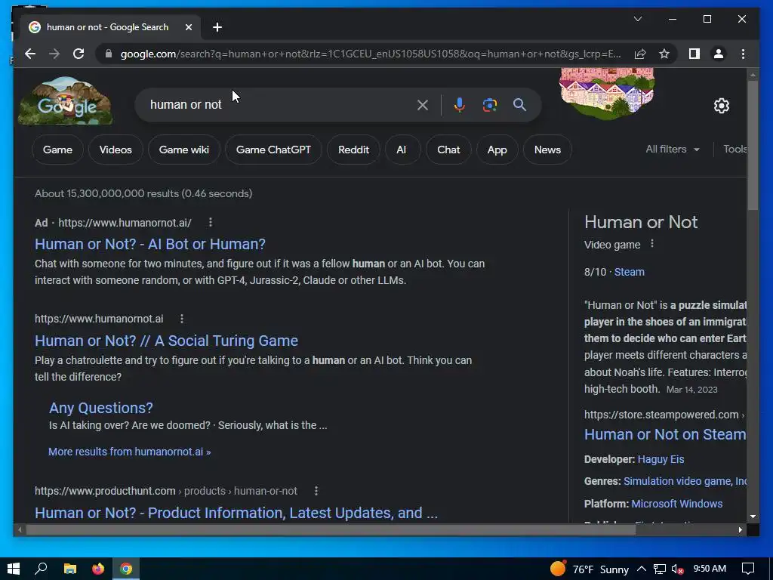
Task: Open tab search chevron in title bar
Action: click(x=637, y=19)
